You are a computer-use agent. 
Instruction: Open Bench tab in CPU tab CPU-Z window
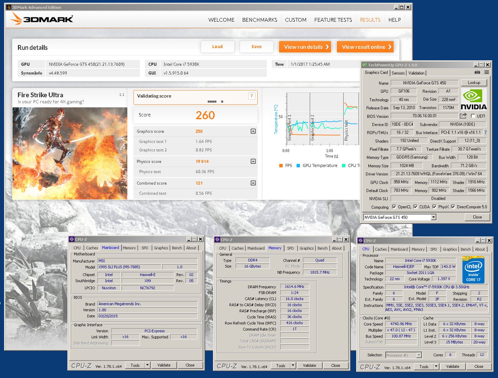[465, 249]
